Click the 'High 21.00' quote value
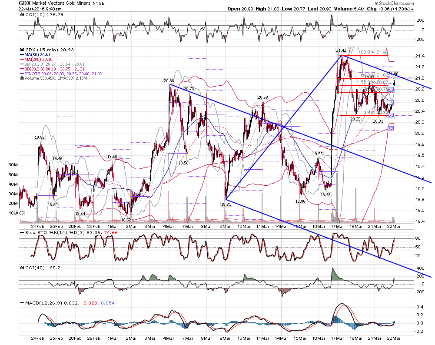 [x=267, y=9]
